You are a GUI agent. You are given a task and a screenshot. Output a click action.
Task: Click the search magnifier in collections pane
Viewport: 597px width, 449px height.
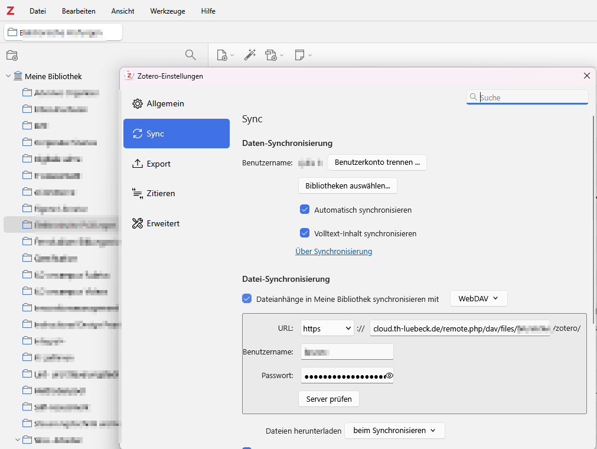(190, 55)
